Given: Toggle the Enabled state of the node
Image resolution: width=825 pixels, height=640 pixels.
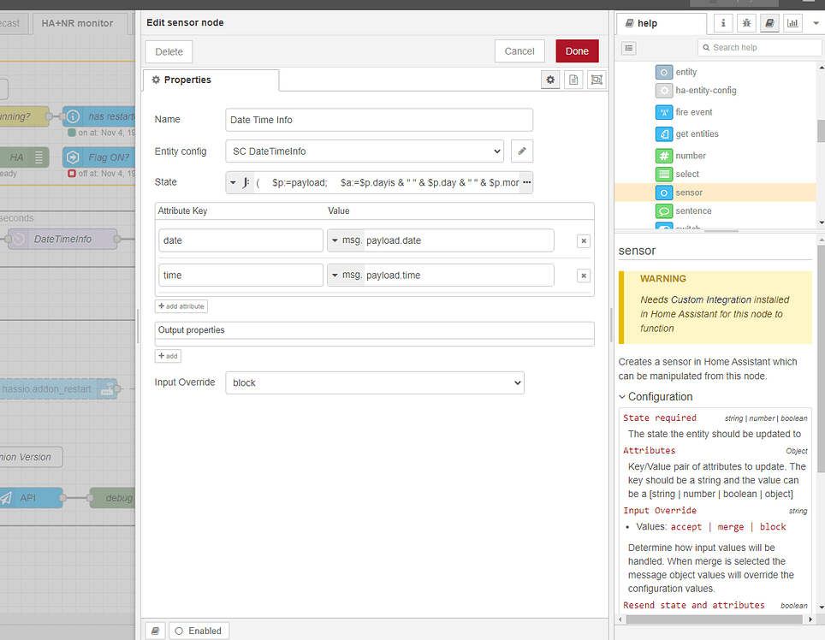Looking at the screenshot, I should point(199,630).
